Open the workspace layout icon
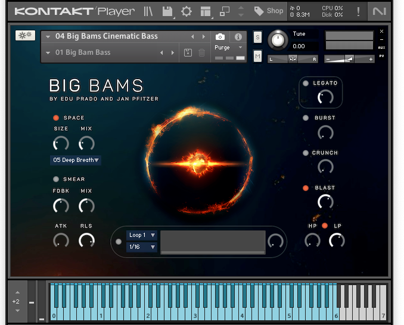404x325 pixels. point(206,11)
